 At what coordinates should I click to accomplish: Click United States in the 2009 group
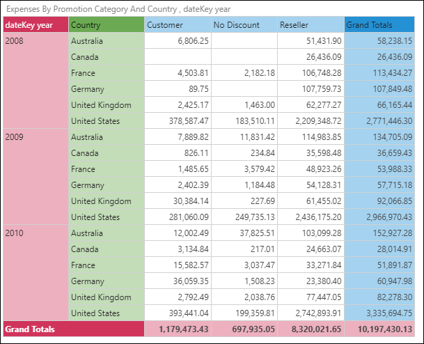[95, 217]
